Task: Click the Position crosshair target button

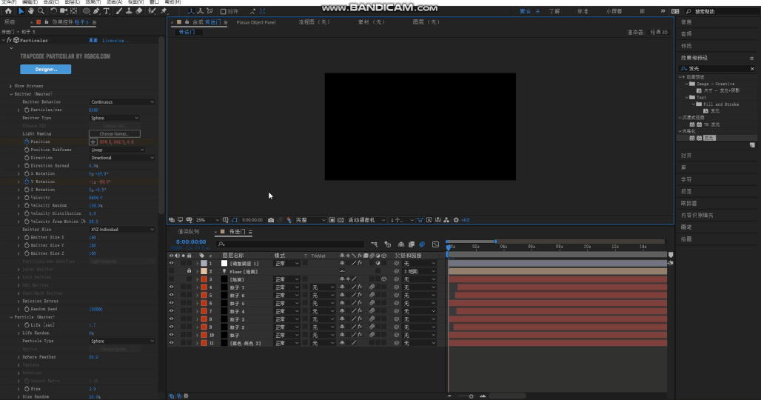Action: [x=93, y=141]
